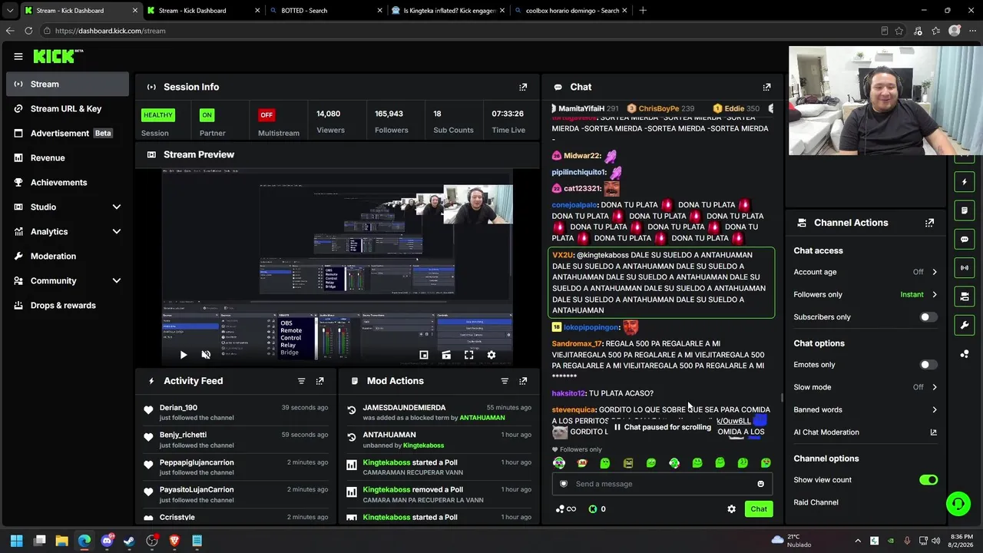
Task: Click the green Chat send button
Action: pos(759,509)
